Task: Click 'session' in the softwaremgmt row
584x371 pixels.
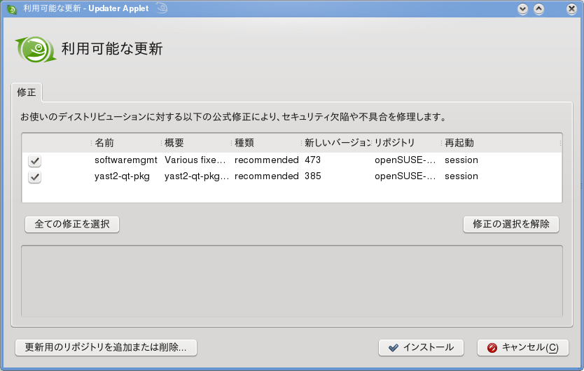Action: click(x=461, y=160)
